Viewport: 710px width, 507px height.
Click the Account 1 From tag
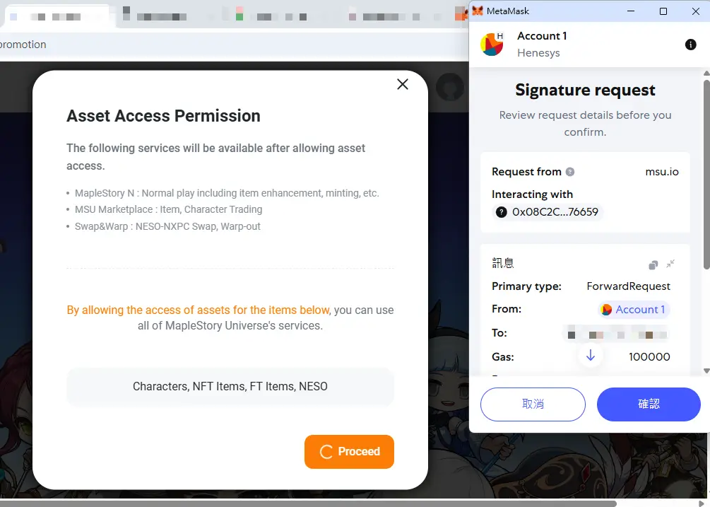coord(634,310)
